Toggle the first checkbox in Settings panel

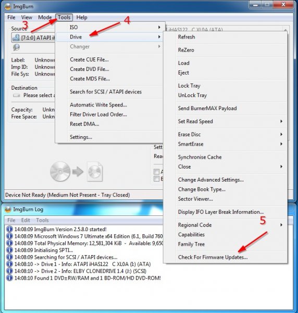click(156, 172)
